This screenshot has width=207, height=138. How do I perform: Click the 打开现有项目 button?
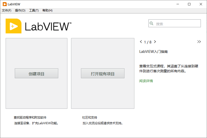point(103,73)
